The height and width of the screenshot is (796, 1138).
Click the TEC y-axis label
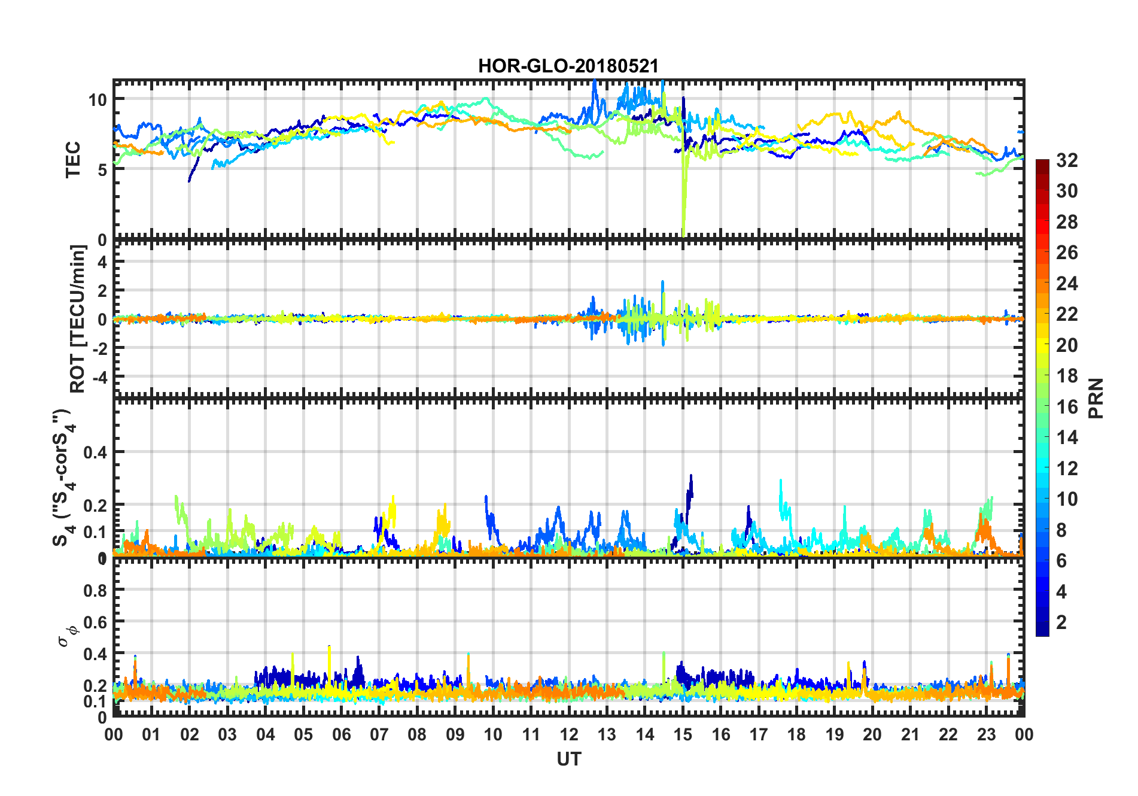[73, 160]
